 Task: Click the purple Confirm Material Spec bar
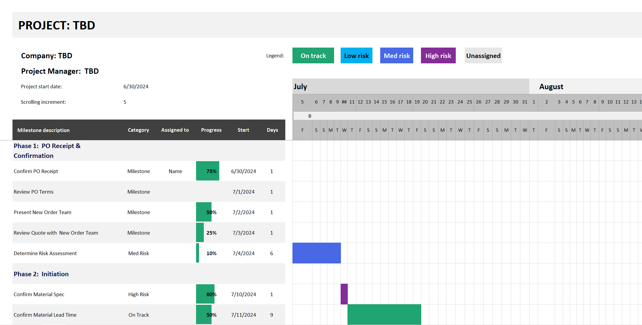(344, 294)
